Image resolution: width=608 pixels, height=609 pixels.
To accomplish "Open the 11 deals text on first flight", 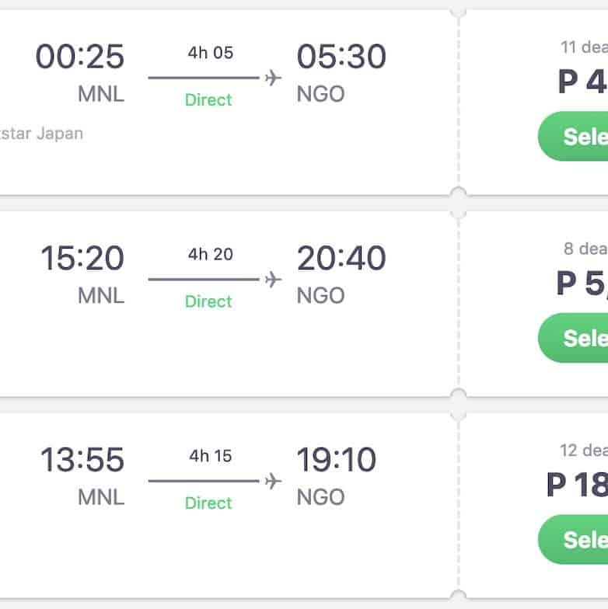I will (x=584, y=47).
